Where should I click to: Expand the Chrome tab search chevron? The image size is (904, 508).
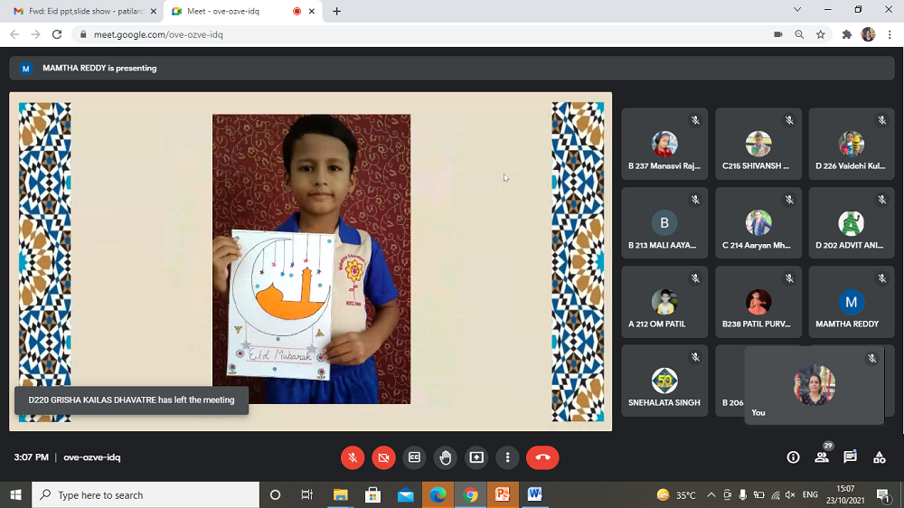coord(797,10)
